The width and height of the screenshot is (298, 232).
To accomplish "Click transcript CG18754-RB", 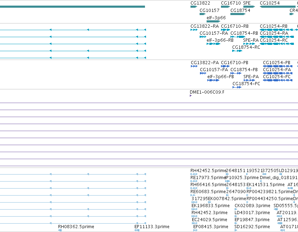I will [244, 33].
